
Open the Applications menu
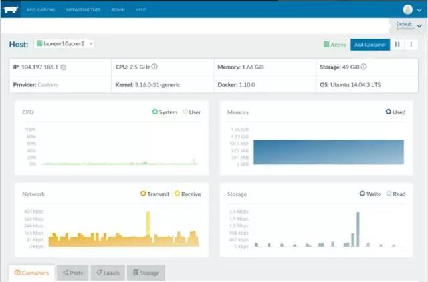[41, 10]
